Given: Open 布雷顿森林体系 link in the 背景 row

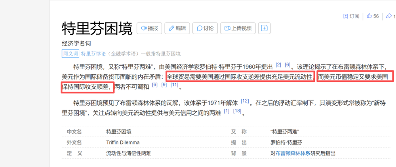Looking at the screenshot, I should [x=293, y=153].
